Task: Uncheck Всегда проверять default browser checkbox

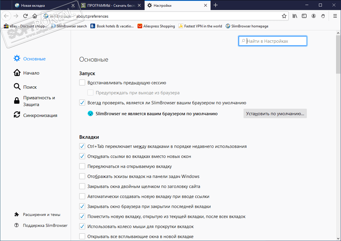Action: pos(82,103)
